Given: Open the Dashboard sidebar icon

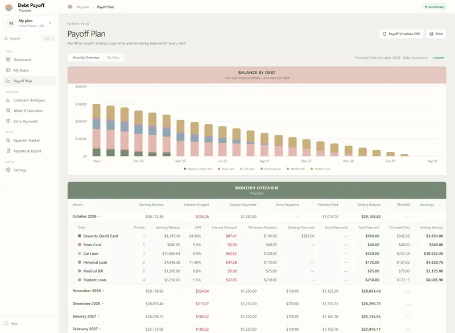Looking at the screenshot, I should pos(8,60).
